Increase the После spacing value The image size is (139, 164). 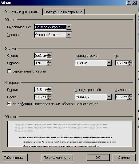(x=49, y=96)
